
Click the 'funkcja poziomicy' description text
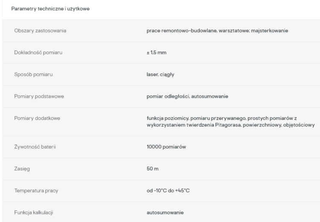point(168,118)
